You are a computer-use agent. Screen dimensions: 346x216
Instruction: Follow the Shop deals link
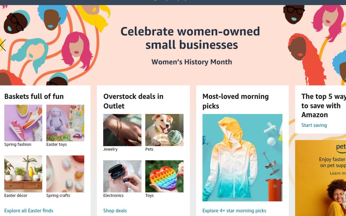115,211
